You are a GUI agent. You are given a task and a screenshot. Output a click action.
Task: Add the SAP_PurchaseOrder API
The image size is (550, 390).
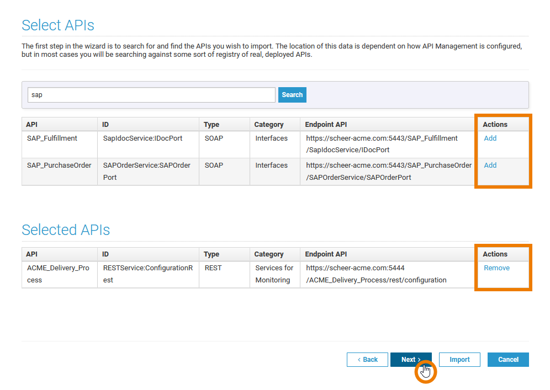(x=490, y=165)
